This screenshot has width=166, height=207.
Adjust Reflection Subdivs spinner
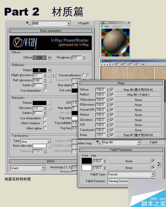pyautogui.click(x=45, y=85)
